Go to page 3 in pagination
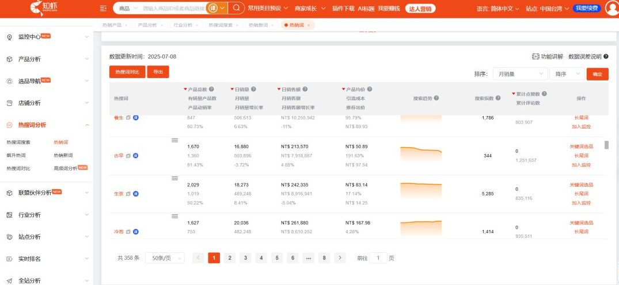619x285 pixels. click(x=245, y=258)
